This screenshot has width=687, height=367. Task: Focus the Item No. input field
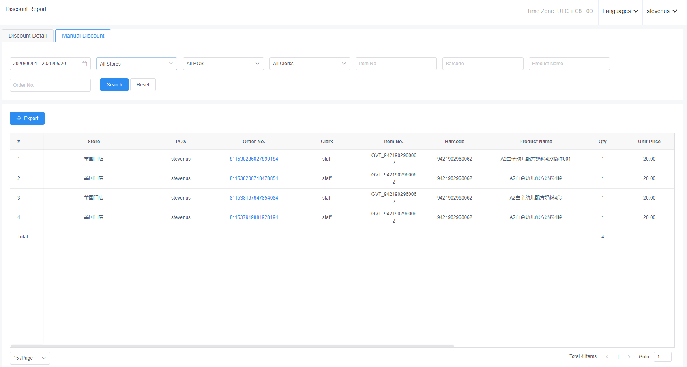coord(396,64)
